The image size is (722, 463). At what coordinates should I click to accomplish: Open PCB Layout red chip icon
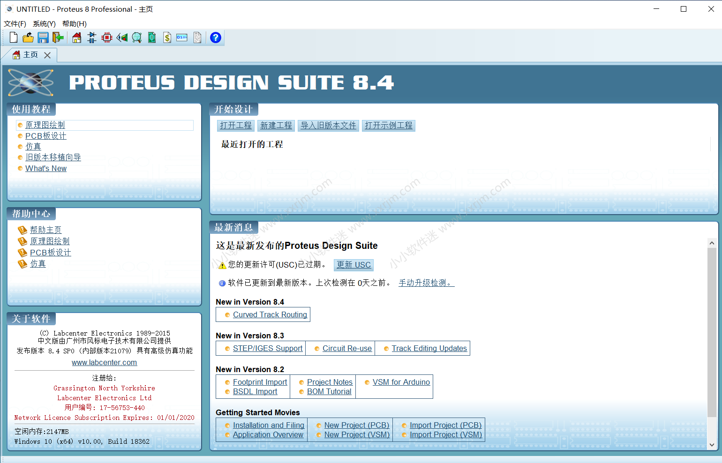coord(107,37)
